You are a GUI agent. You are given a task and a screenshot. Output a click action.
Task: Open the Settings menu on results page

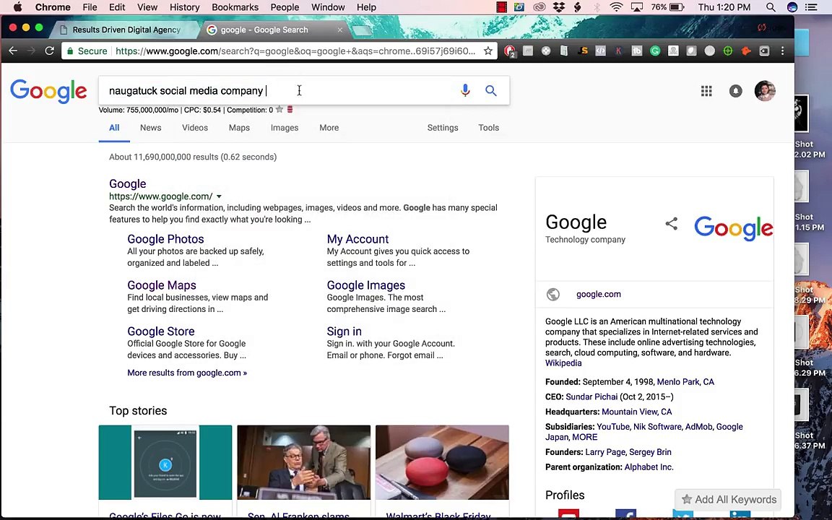[443, 127]
